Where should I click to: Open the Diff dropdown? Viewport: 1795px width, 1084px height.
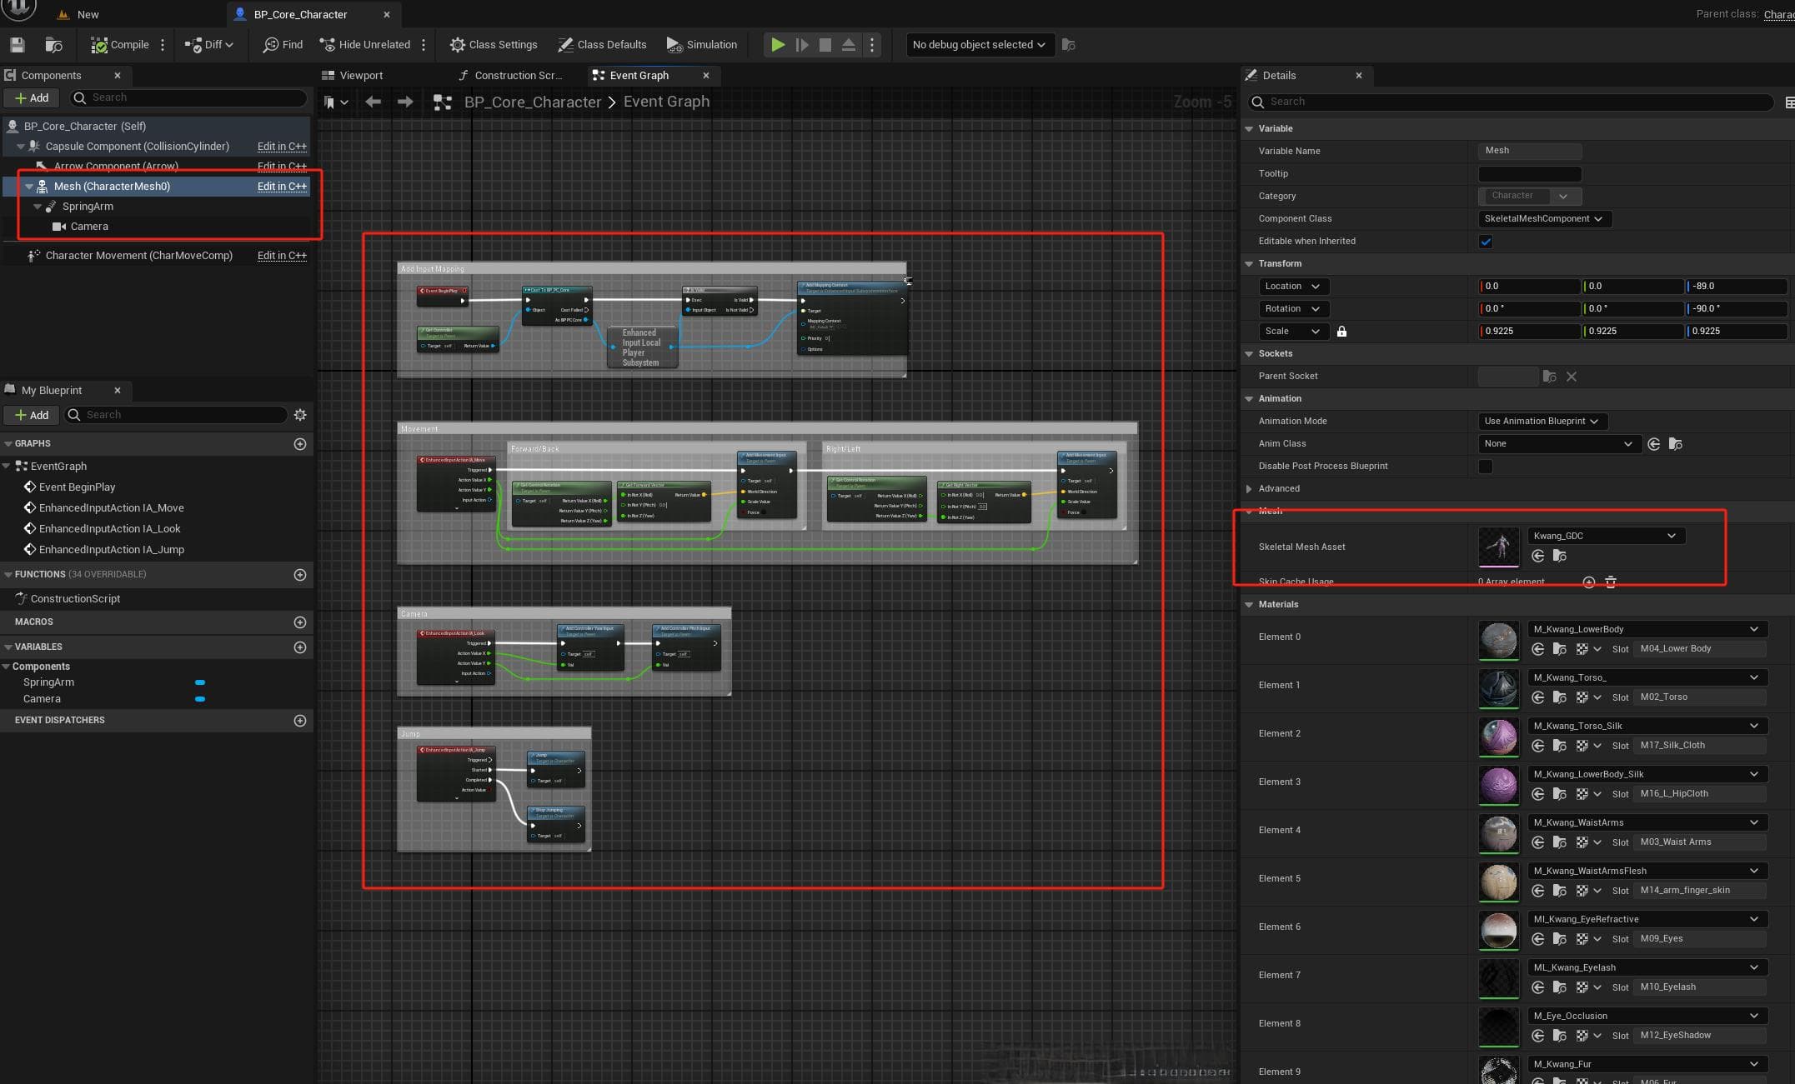click(209, 45)
